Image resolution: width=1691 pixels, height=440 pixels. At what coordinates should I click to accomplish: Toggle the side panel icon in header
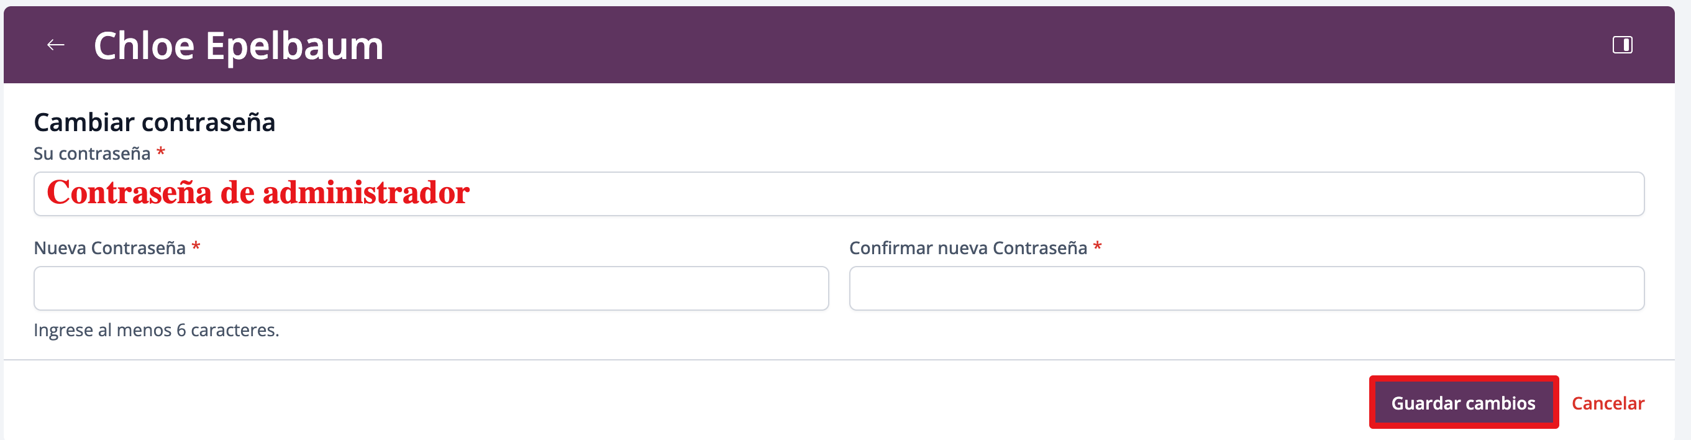pyautogui.click(x=1622, y=45)
